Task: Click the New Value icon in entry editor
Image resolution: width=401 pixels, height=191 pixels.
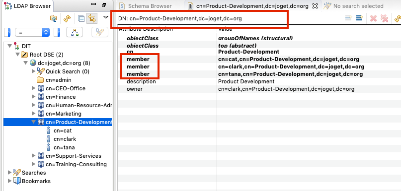Action: (348, 18)
